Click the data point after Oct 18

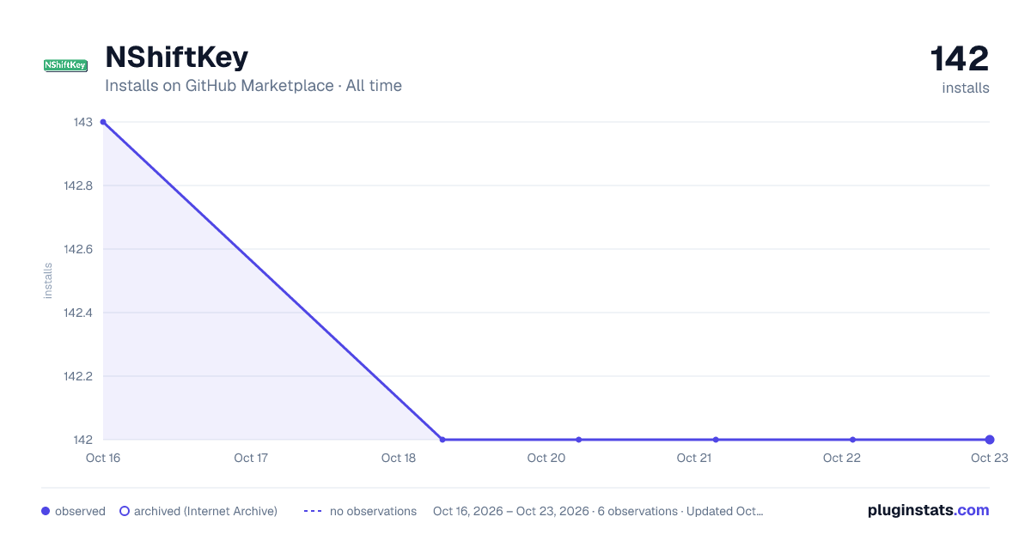442,440
